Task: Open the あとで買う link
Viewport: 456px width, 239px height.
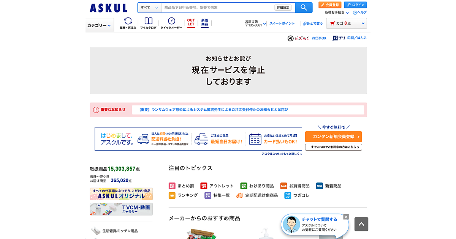Action: point(313,24)
